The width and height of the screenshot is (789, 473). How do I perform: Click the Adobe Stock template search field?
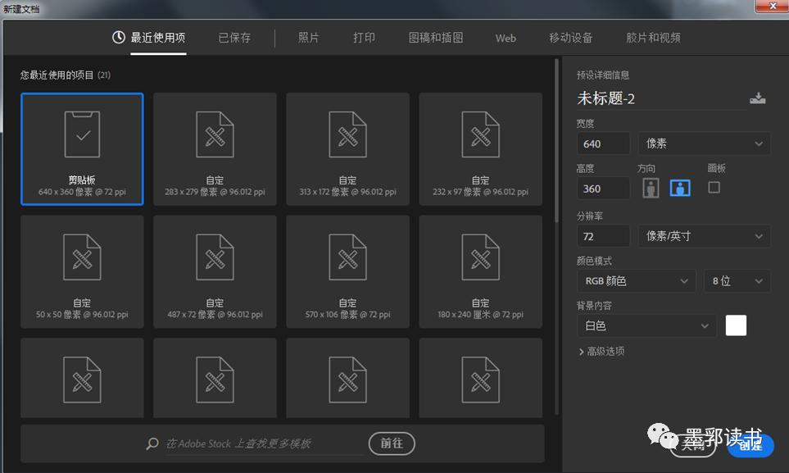click(x=262, y=443)
